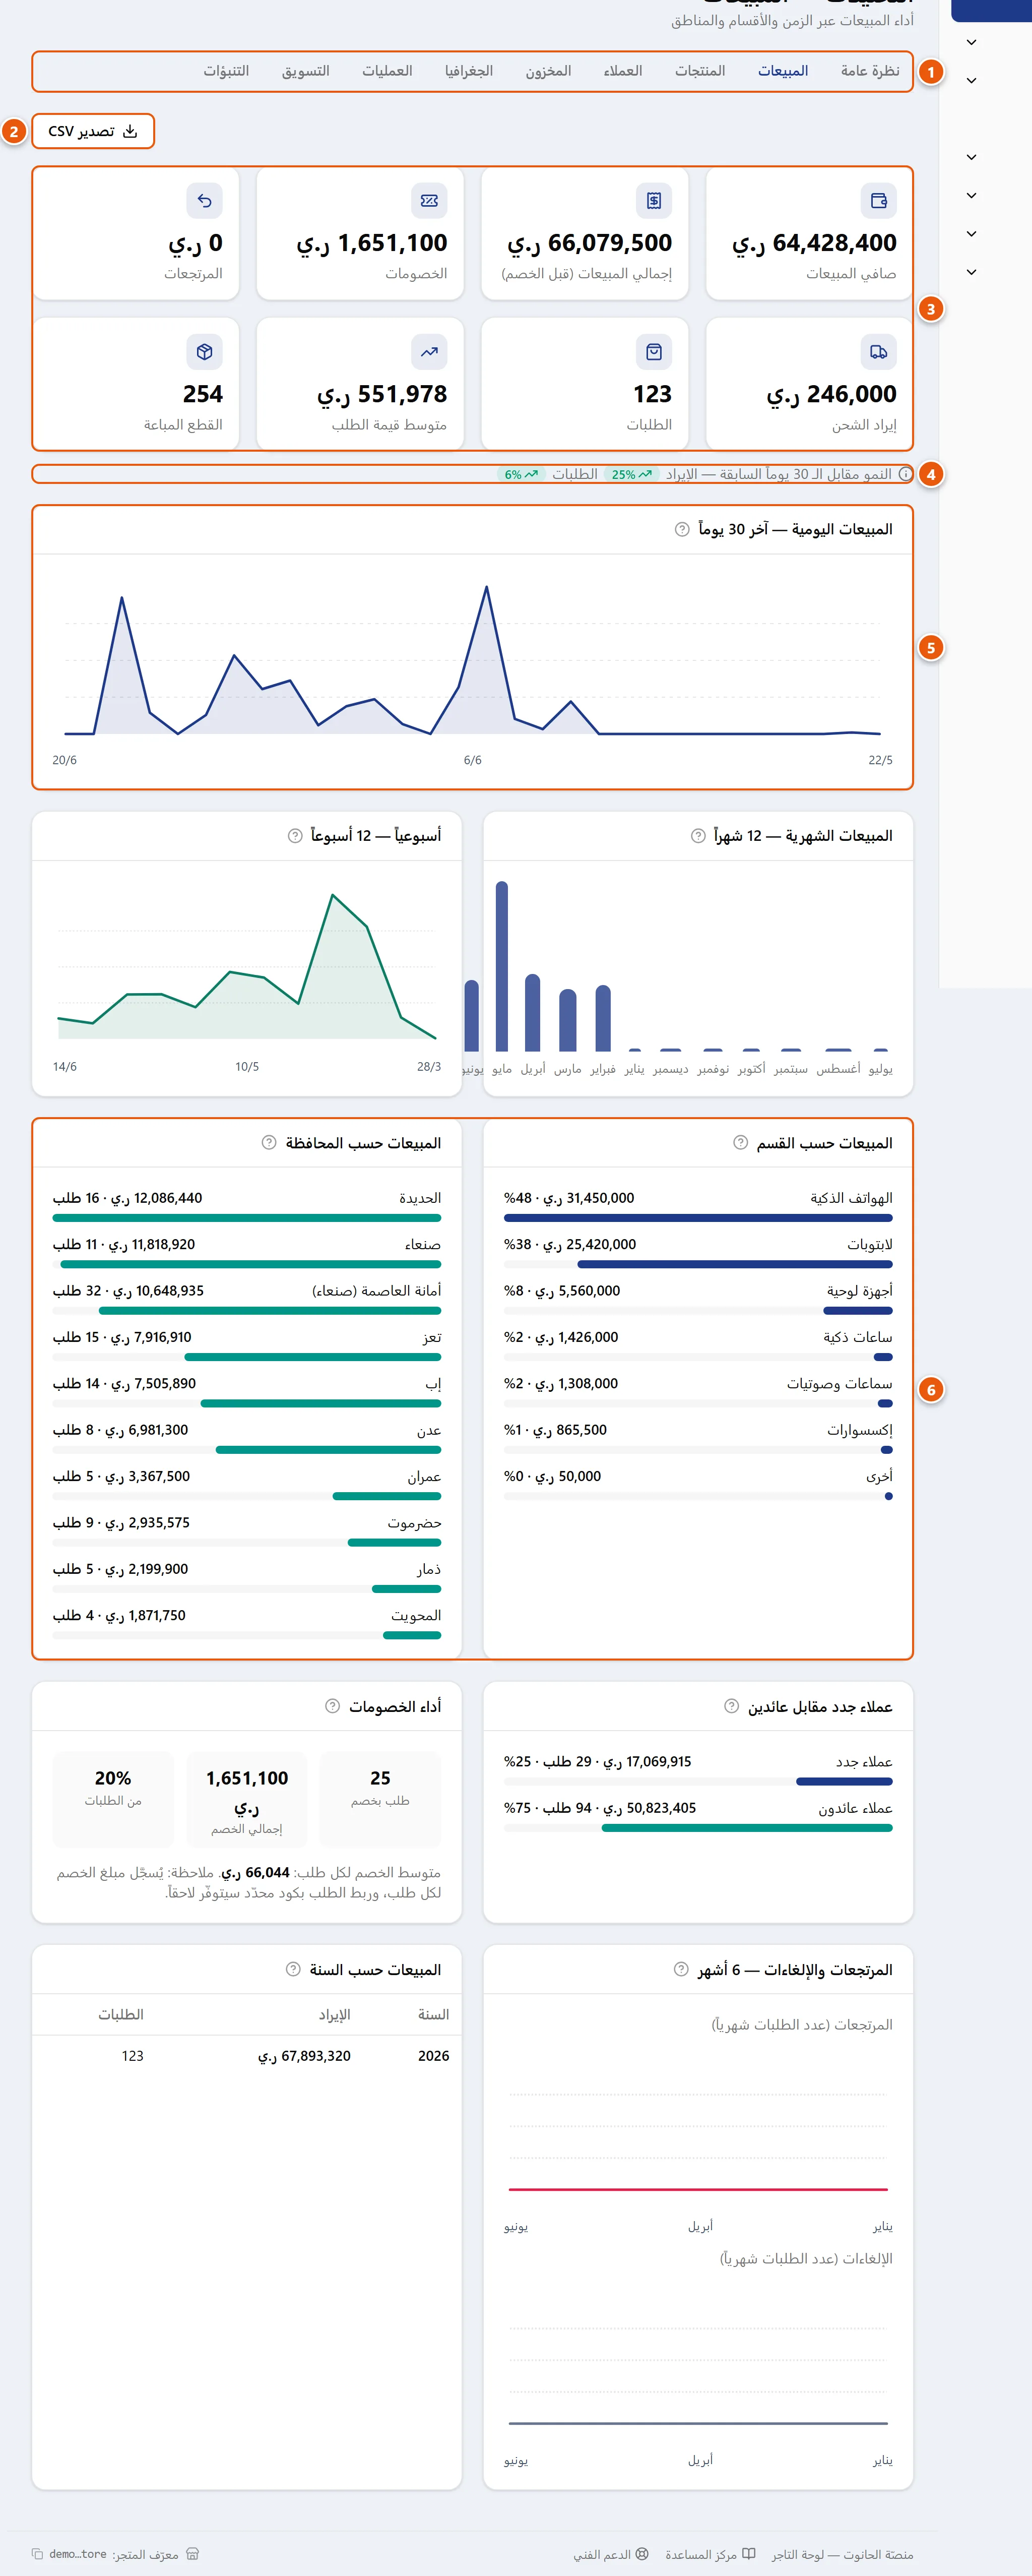Image resolution: width=1032 pixels, height=2576 pixels.
Task: Click the growth trend icon beside 6% badge
Action: pos(532,474)
